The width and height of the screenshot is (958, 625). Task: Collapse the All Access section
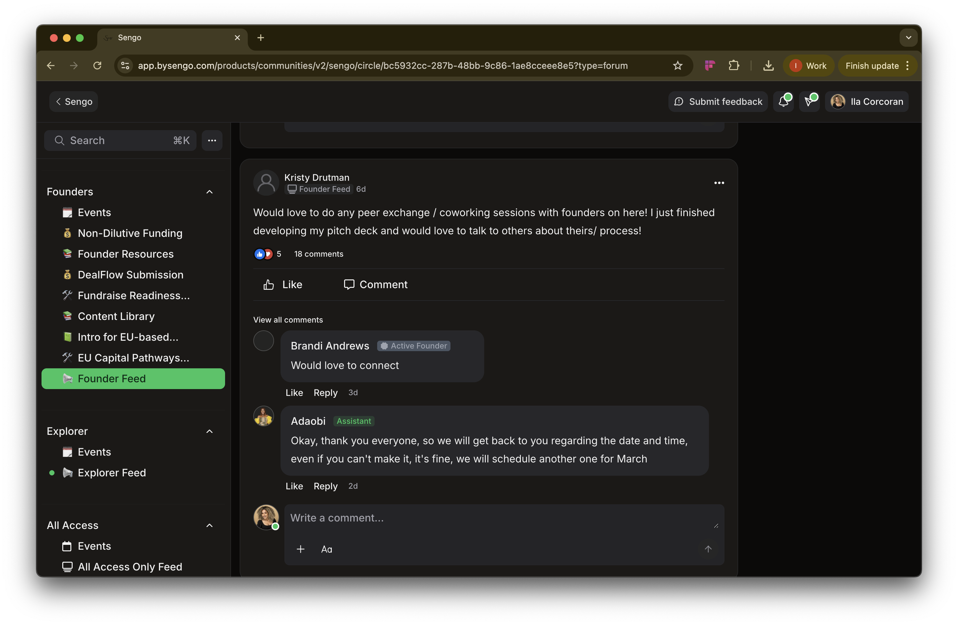click(209, 526)
